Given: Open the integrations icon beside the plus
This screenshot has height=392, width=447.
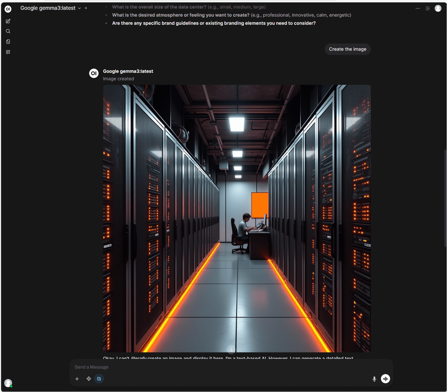Looking at the screenshot, I should tap(89, 379).
